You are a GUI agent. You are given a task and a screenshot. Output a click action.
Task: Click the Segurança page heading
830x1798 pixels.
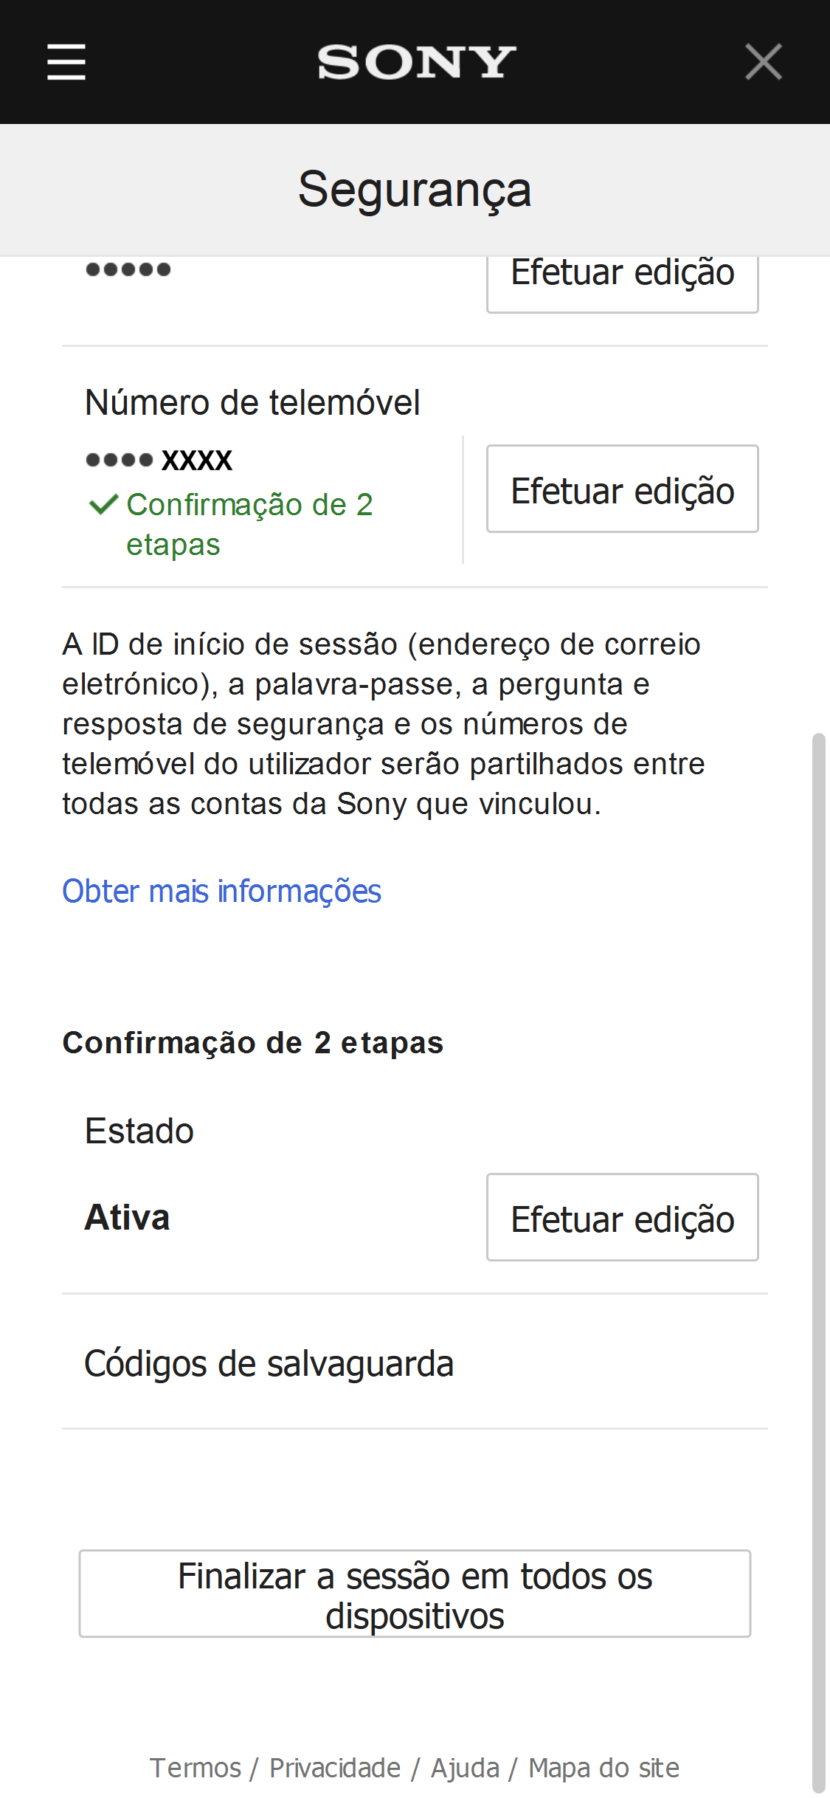415,190
